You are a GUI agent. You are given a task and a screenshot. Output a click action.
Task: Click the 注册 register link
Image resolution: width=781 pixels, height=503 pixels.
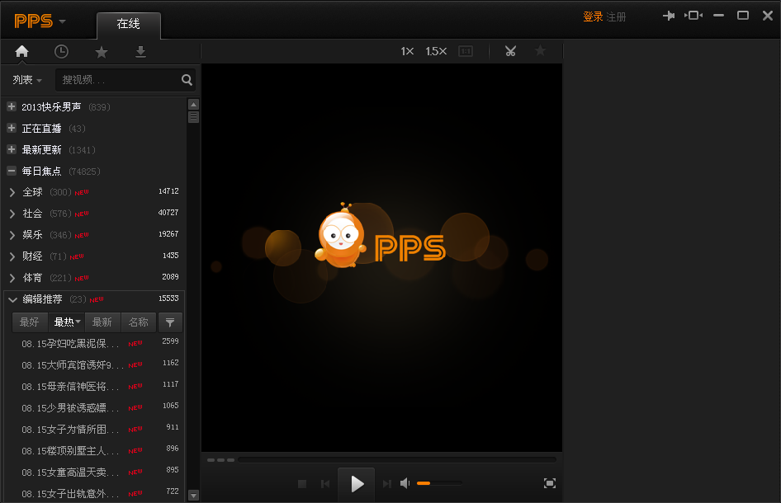click(x=616, y=16)
